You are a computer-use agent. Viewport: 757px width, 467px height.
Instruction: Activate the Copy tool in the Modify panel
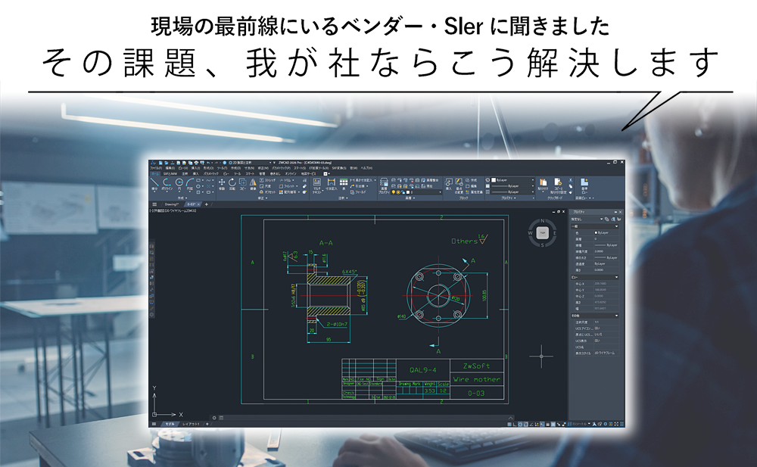242,182
